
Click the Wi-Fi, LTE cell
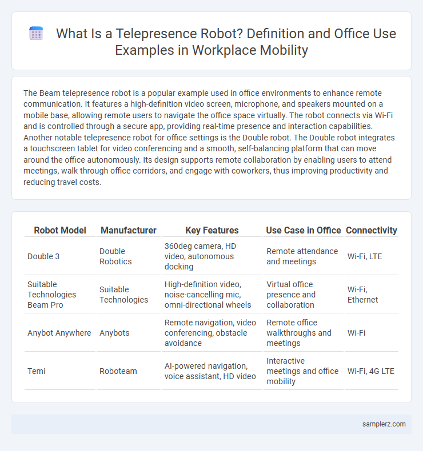tap(372, 256)
